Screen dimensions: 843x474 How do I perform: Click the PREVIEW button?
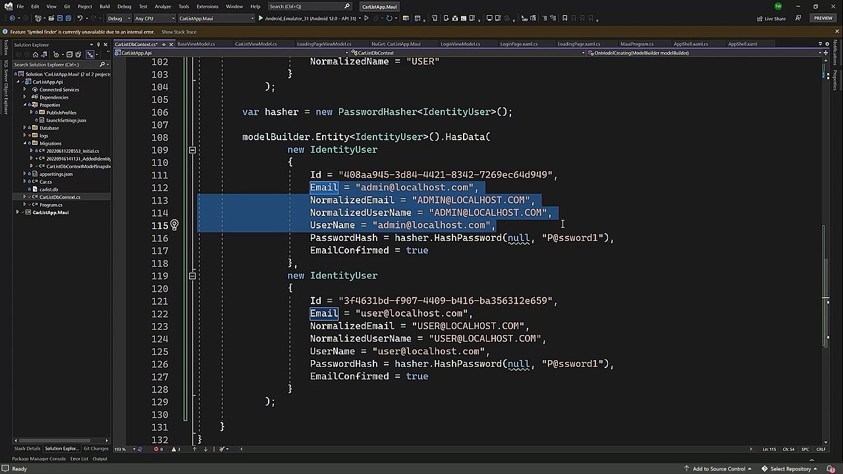pyautogui.click(x=823, y=18)
